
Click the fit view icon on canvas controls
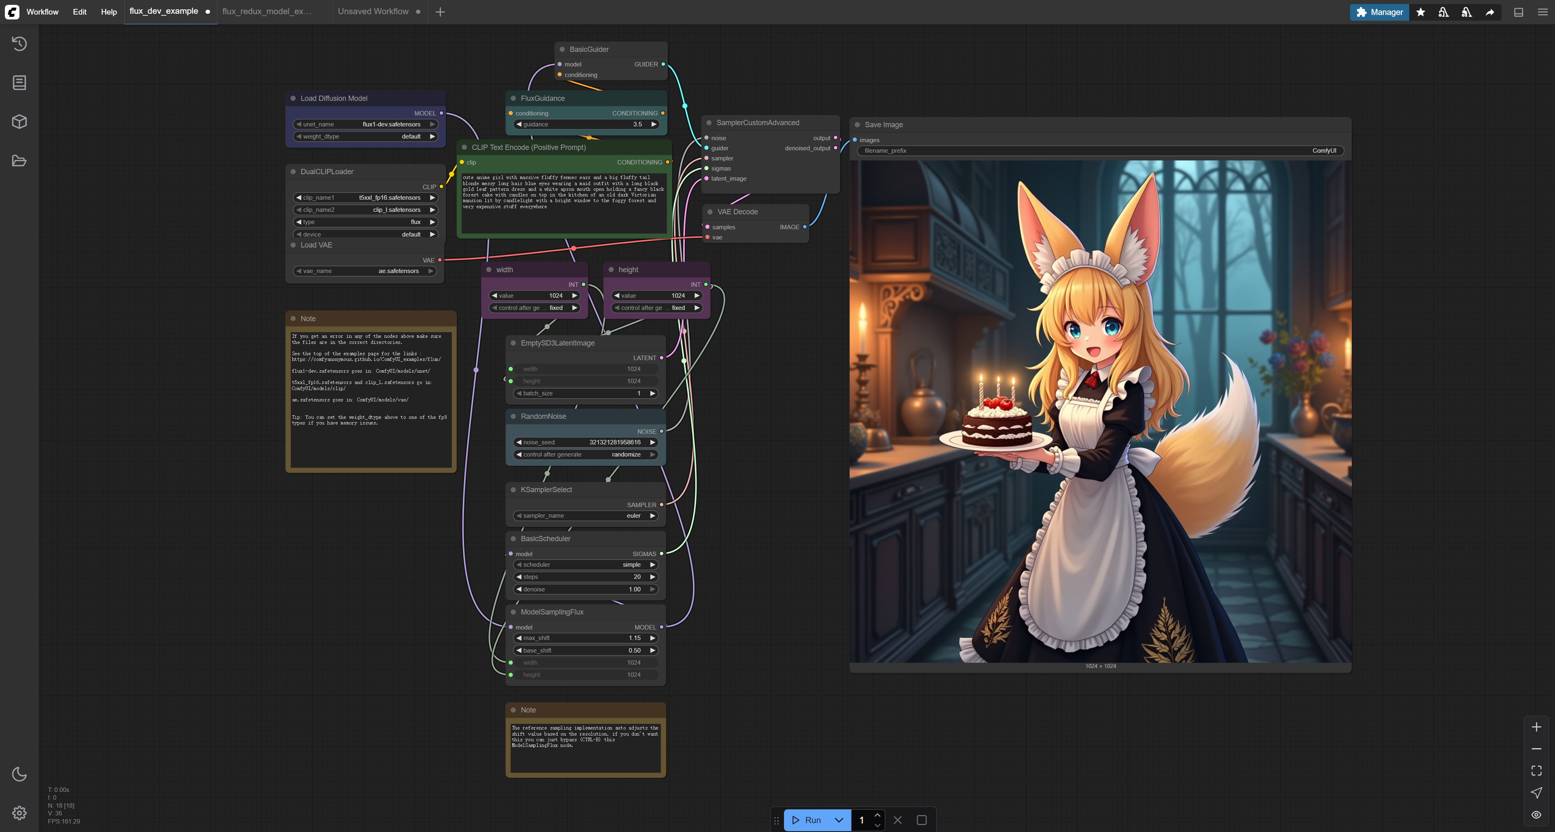1536,770
